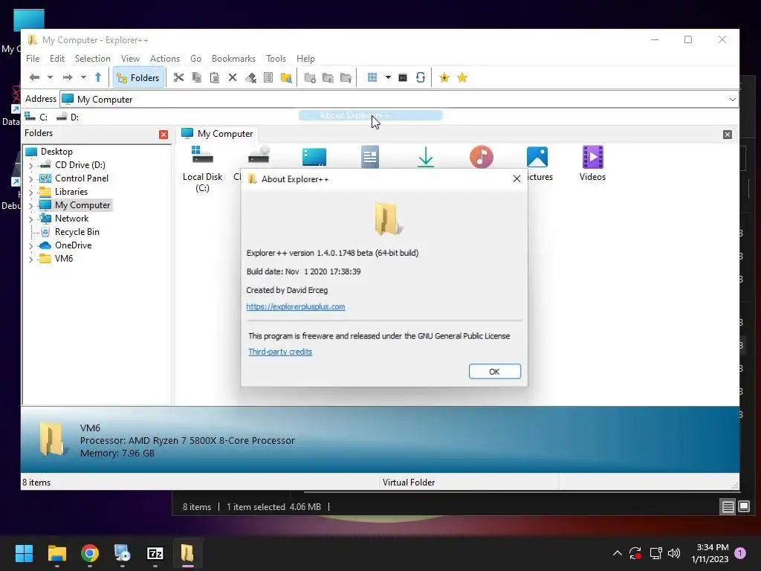Viewport: 761px width, 571px height.
Task: Refresh the current view
Action: [421, 77]
